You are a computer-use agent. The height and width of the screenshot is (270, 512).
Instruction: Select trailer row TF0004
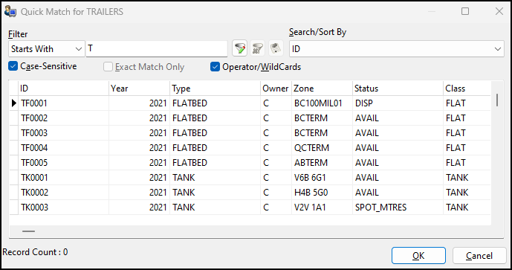(x=250, y=148)
